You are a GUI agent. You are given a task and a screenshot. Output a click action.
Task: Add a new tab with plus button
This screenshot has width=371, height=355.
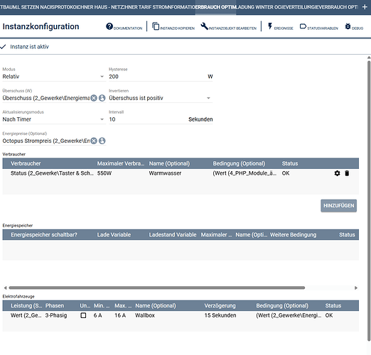click(365, 7)
